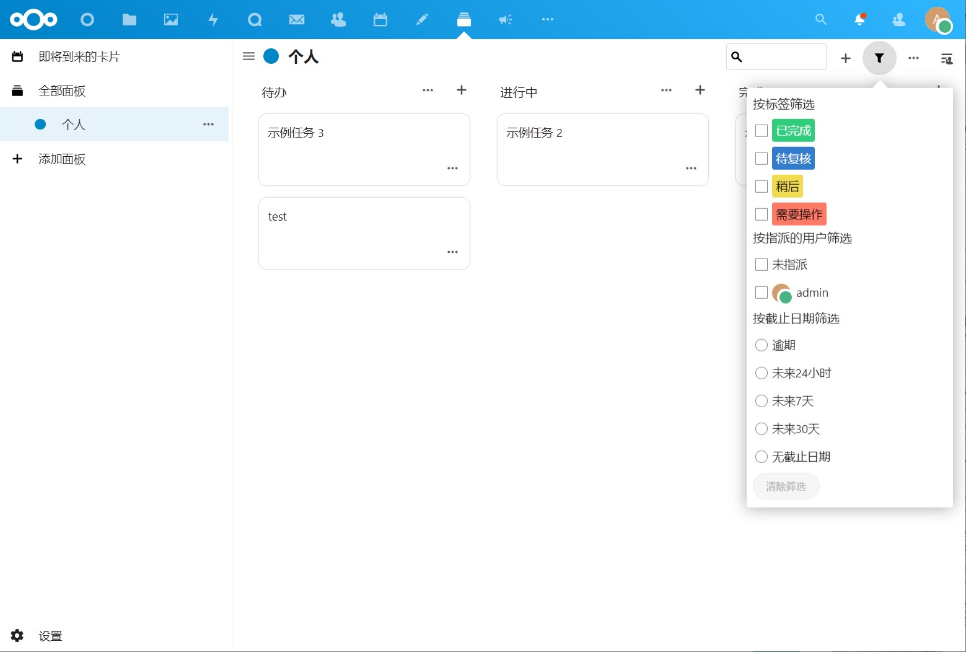Open the Calendar app icon
The height and width of the screenshot is (652, 966).
(380, 20)
